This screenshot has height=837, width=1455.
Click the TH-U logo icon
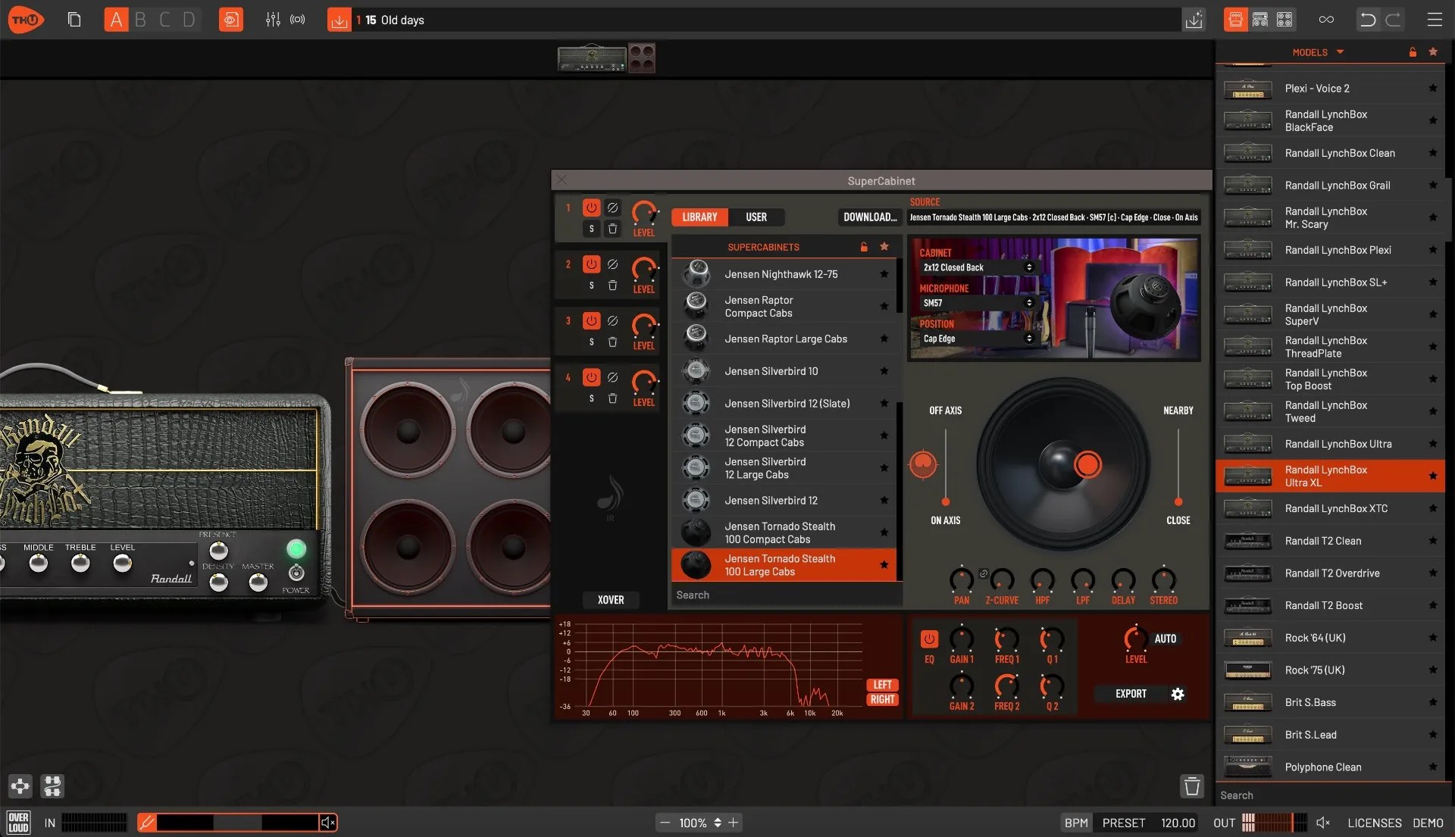pos(25,20)
